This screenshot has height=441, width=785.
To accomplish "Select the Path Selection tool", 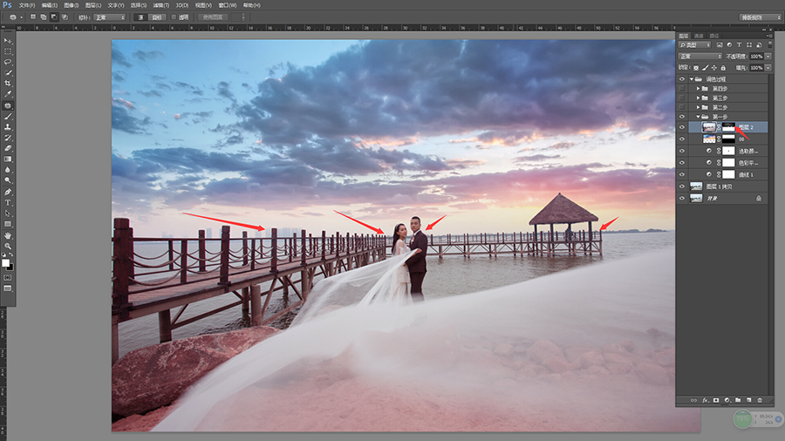I will click(8, 214).
